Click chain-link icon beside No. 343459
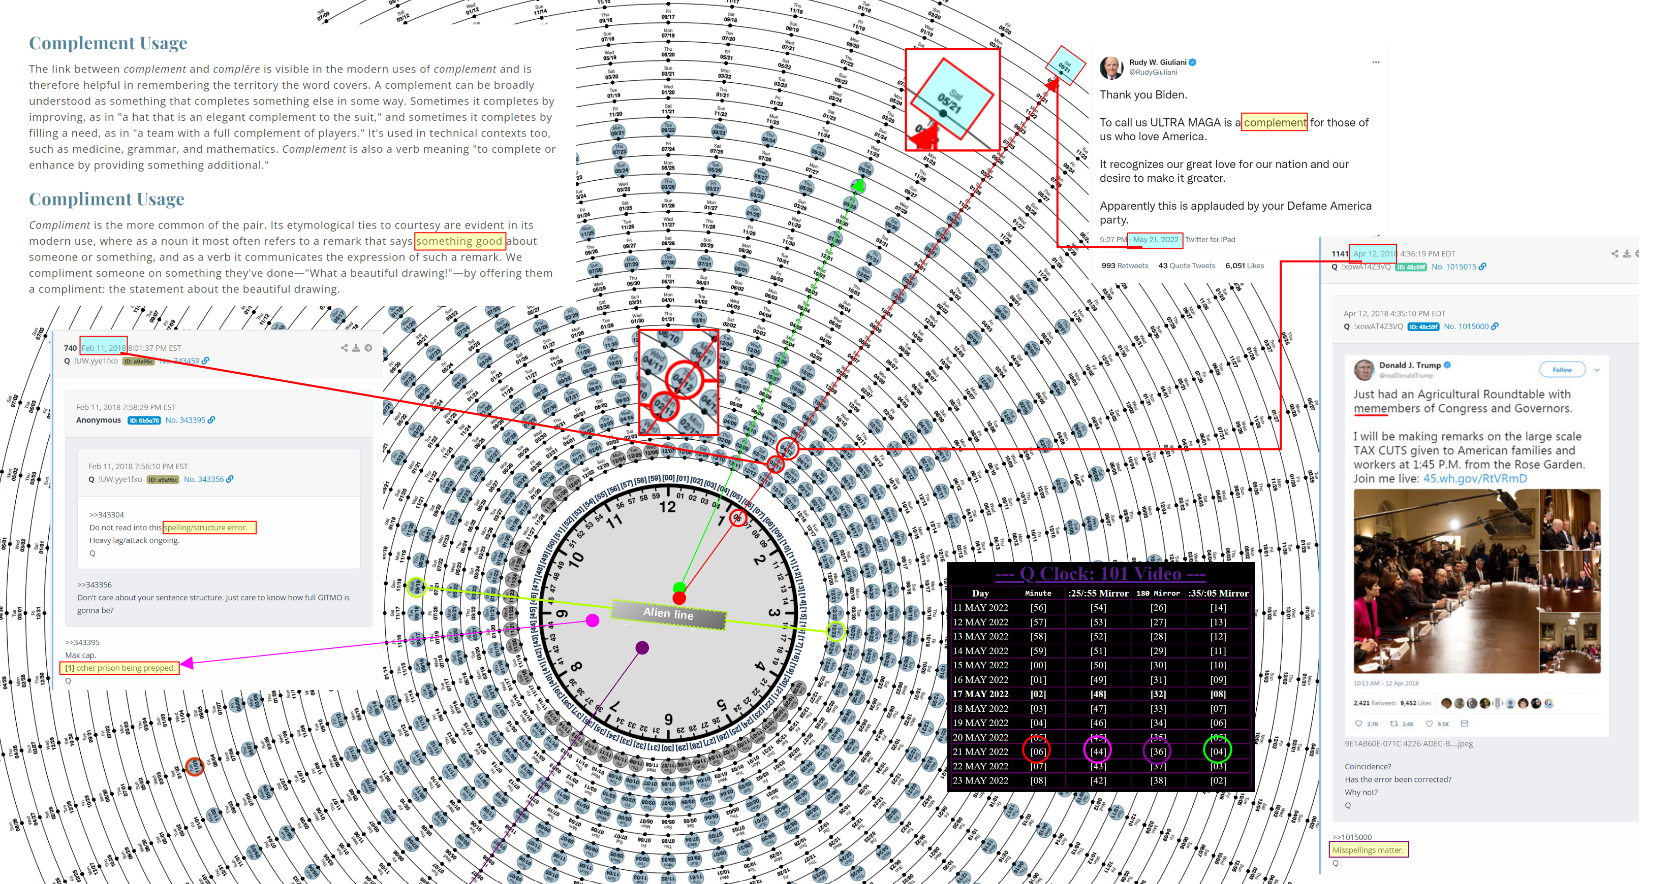 point(206,360)
